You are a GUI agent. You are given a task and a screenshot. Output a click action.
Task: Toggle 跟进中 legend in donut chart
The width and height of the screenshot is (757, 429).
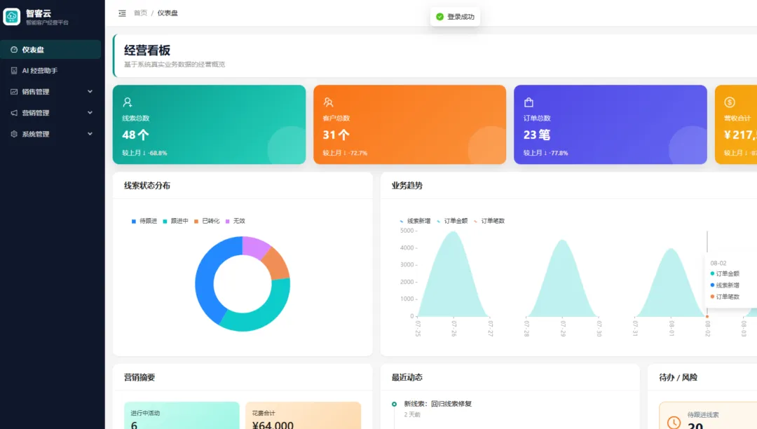[x=175, y=221]
